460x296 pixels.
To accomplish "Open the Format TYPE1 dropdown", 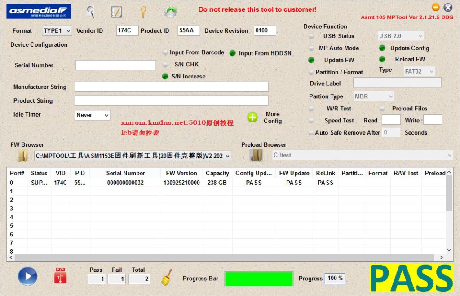I will (57, 31).
